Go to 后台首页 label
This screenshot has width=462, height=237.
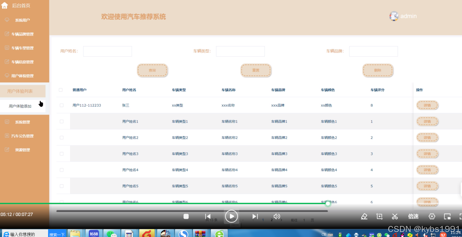click(21, 6)
